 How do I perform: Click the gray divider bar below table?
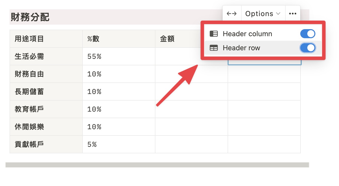[157, 165]
